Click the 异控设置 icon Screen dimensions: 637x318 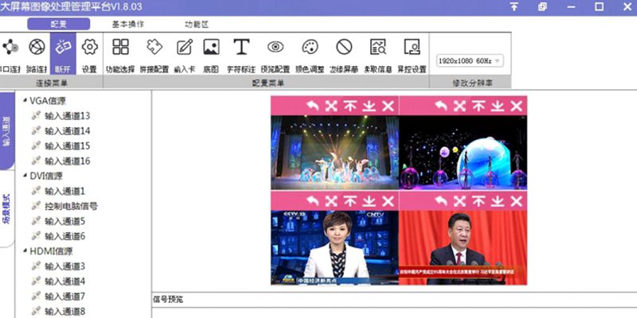coord(412,52)
